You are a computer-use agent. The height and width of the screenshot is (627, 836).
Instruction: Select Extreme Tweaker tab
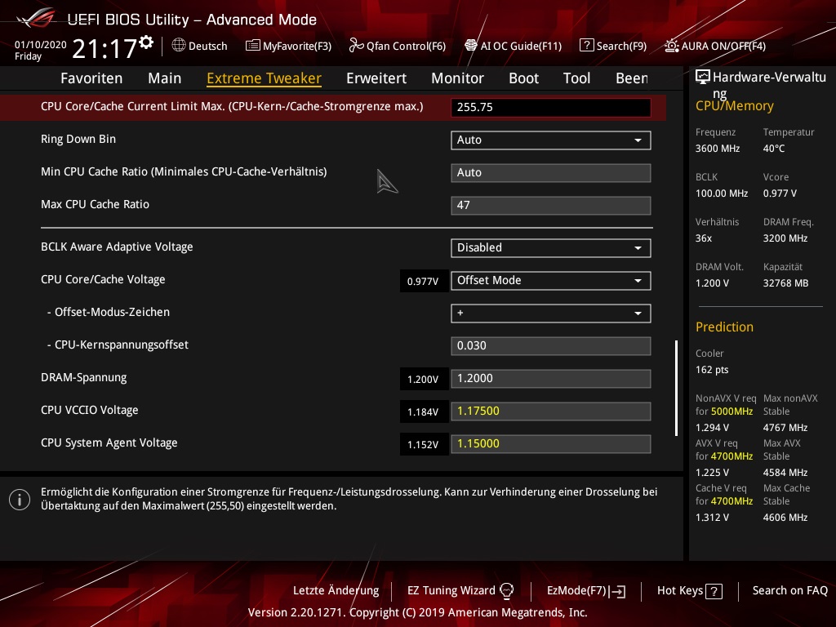coord(264,78)
